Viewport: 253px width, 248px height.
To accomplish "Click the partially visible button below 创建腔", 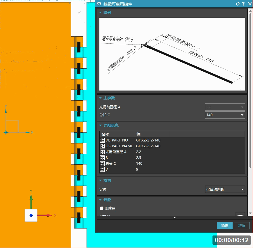I will click(240, 214).
